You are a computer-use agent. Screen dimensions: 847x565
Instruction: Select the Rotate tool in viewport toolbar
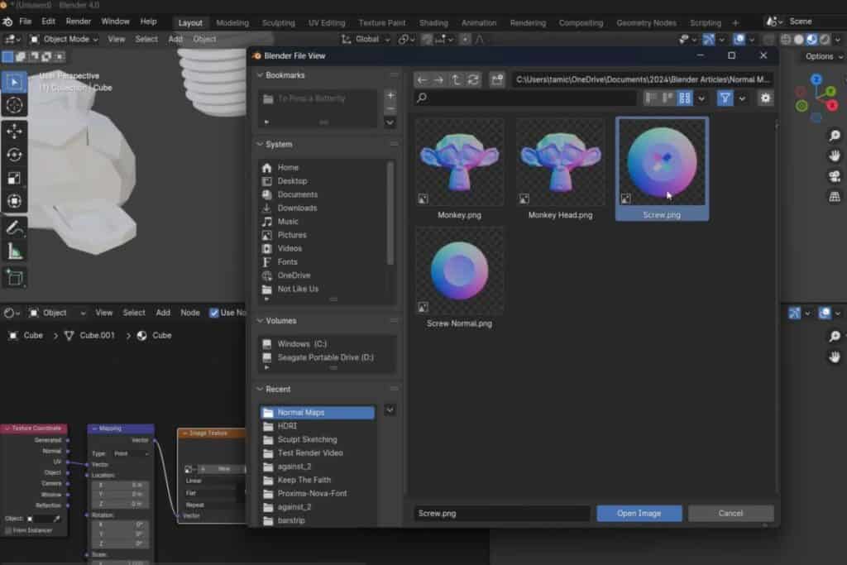[14, 155]
